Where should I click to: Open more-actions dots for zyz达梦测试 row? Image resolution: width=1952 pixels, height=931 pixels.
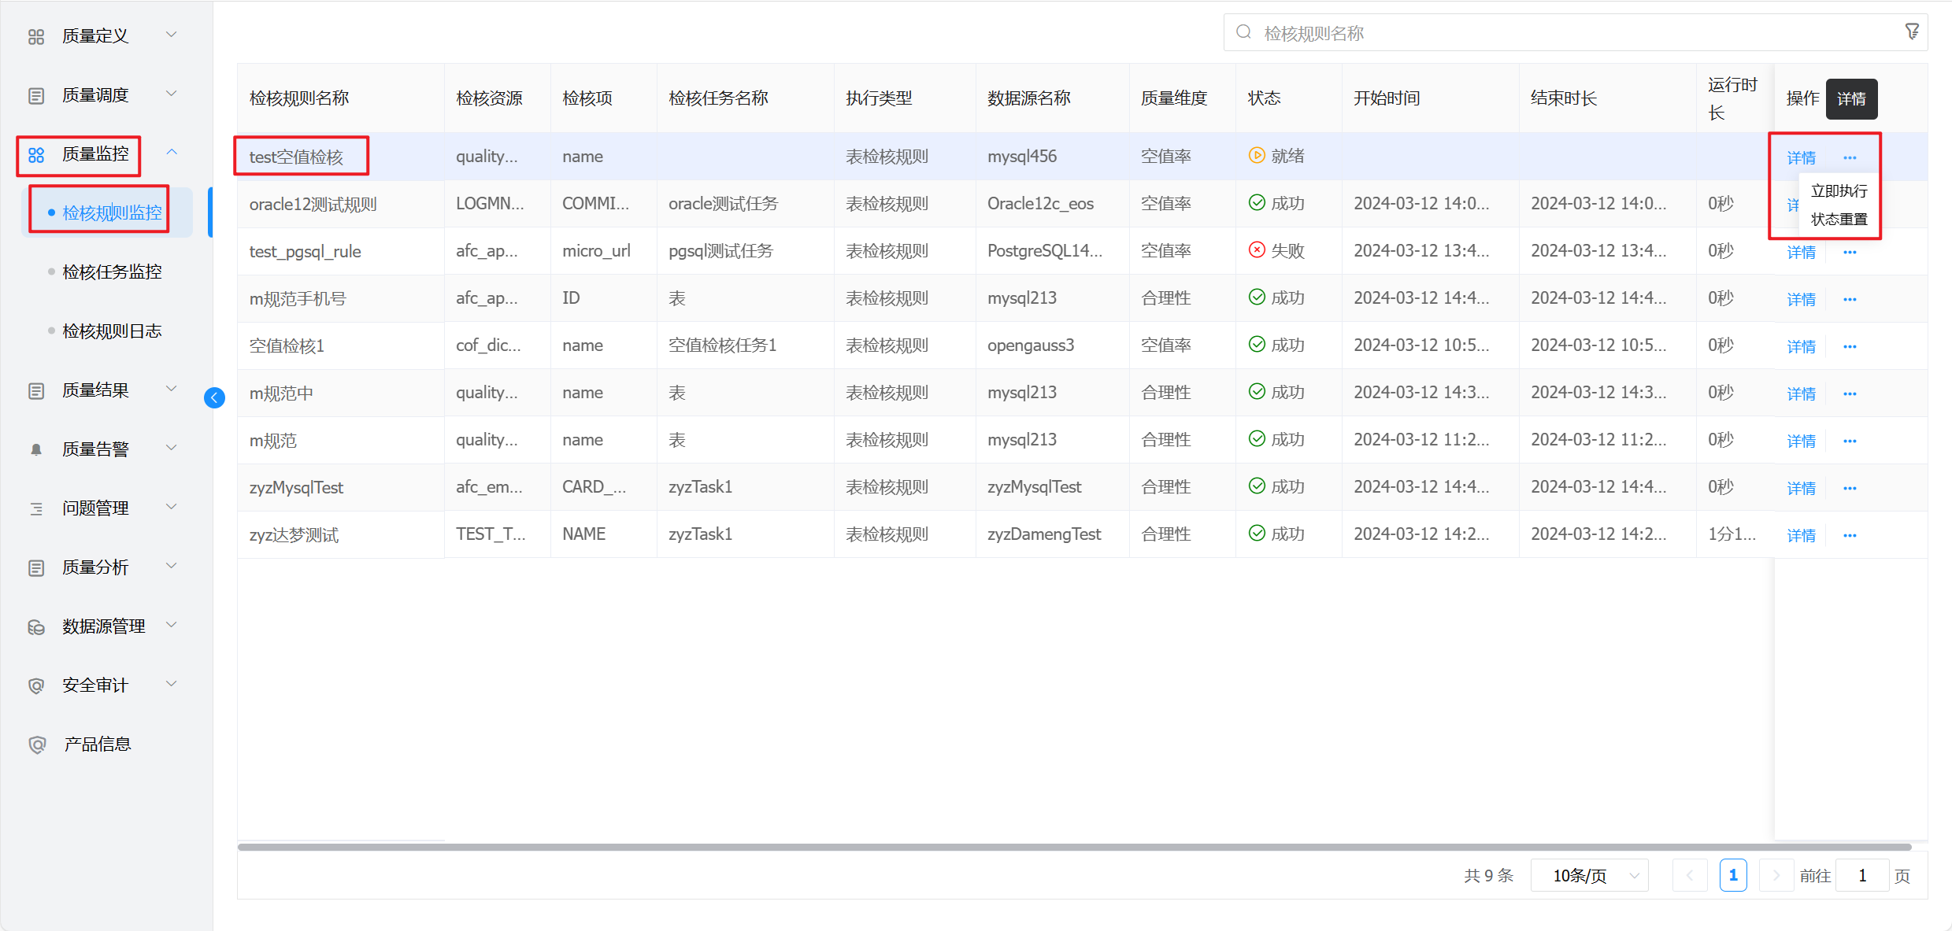pyautogui.click(x=1850, y=535)
